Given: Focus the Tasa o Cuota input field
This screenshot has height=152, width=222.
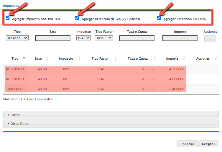Looking at the screenshot, I should pyautogui.click(x=137, y=38).
